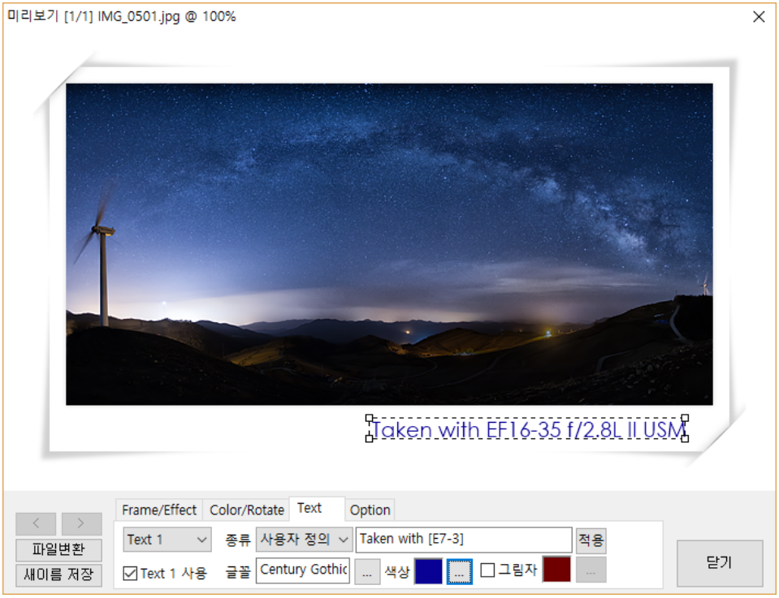The width and height of the screenshot is (779, 598).
Task: Enable the 그림자 shadow checkbox
Action: pos(487,570)
